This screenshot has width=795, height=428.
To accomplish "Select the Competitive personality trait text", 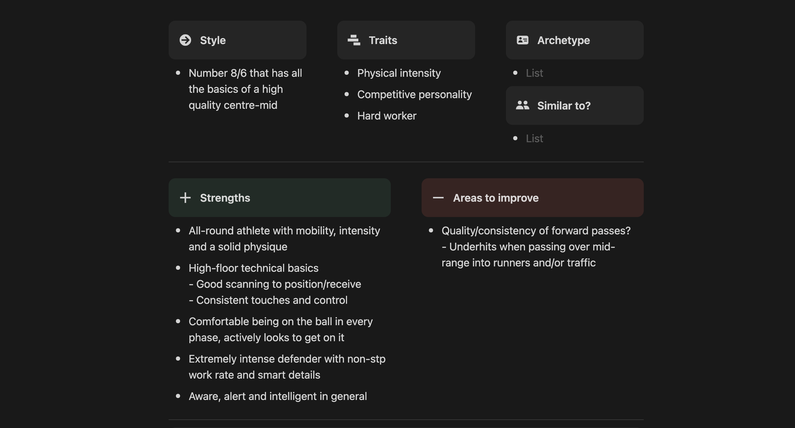I will pyautogui.click(x=415, y=94).
